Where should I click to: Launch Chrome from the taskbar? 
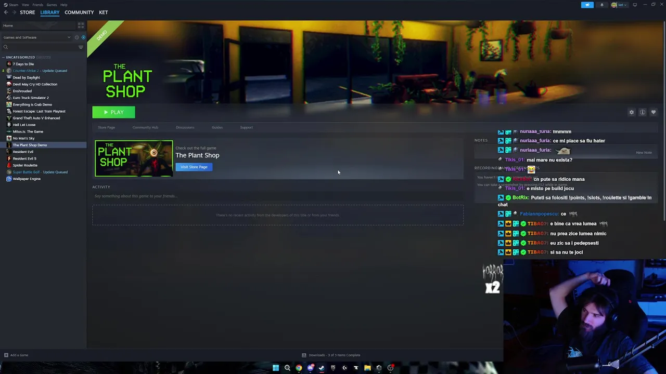(299, 368)
